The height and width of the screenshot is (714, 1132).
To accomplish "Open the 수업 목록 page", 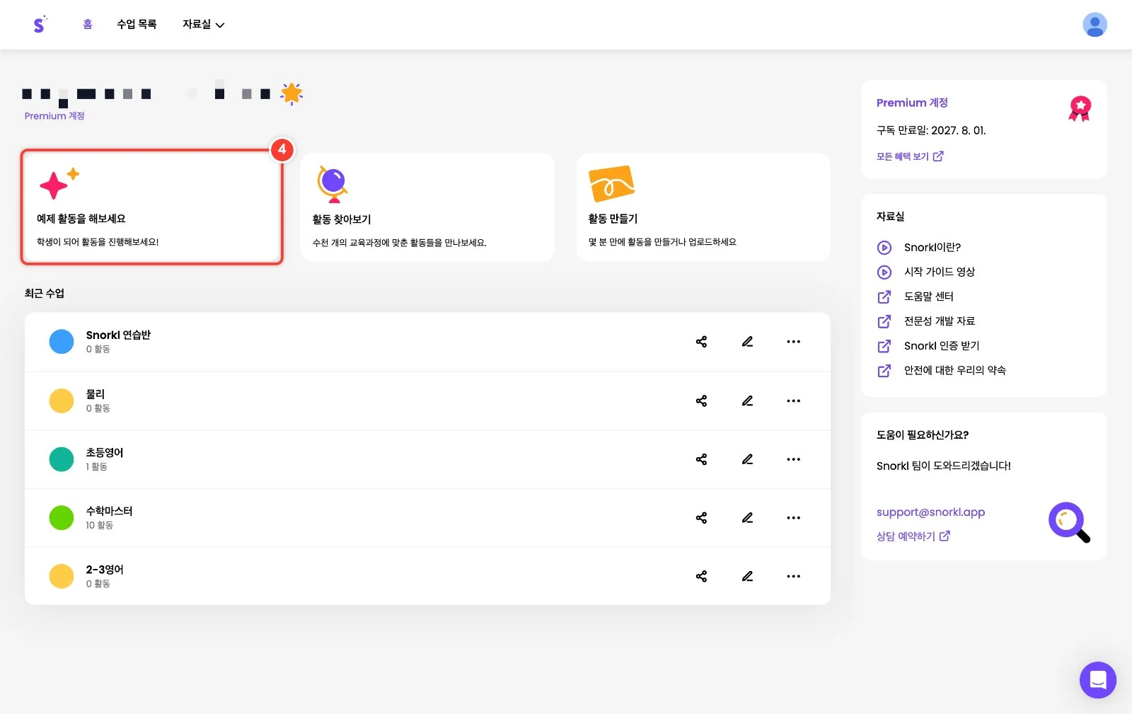I will tap(137, 25).
